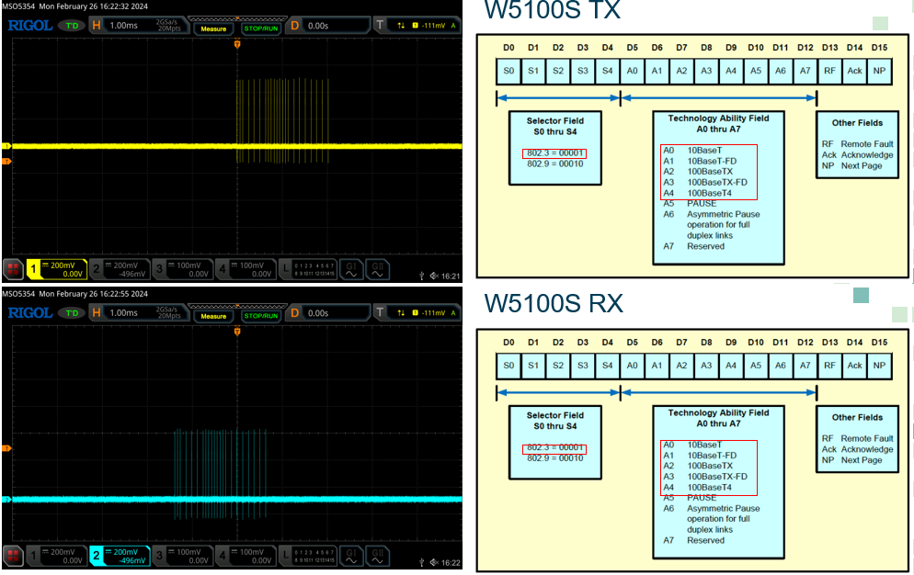Click the NP cell in the W5100S TX diagram
This screenshot has width=914, height=575.
(880, 71)
